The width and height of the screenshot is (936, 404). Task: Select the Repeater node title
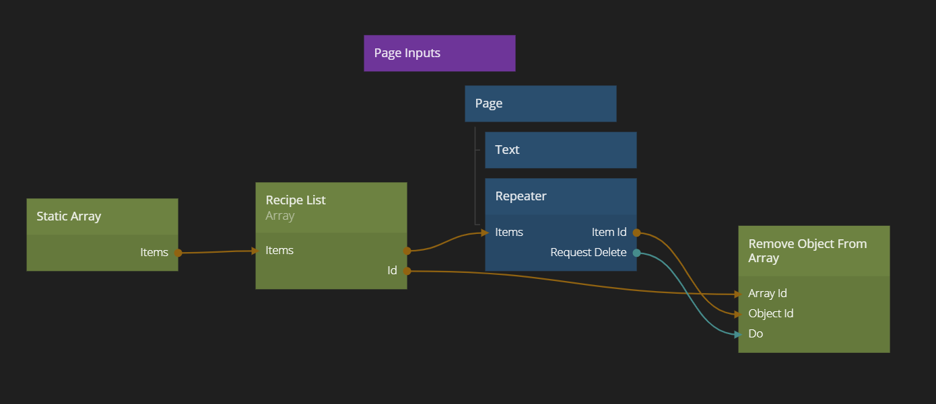coord(521,196)
